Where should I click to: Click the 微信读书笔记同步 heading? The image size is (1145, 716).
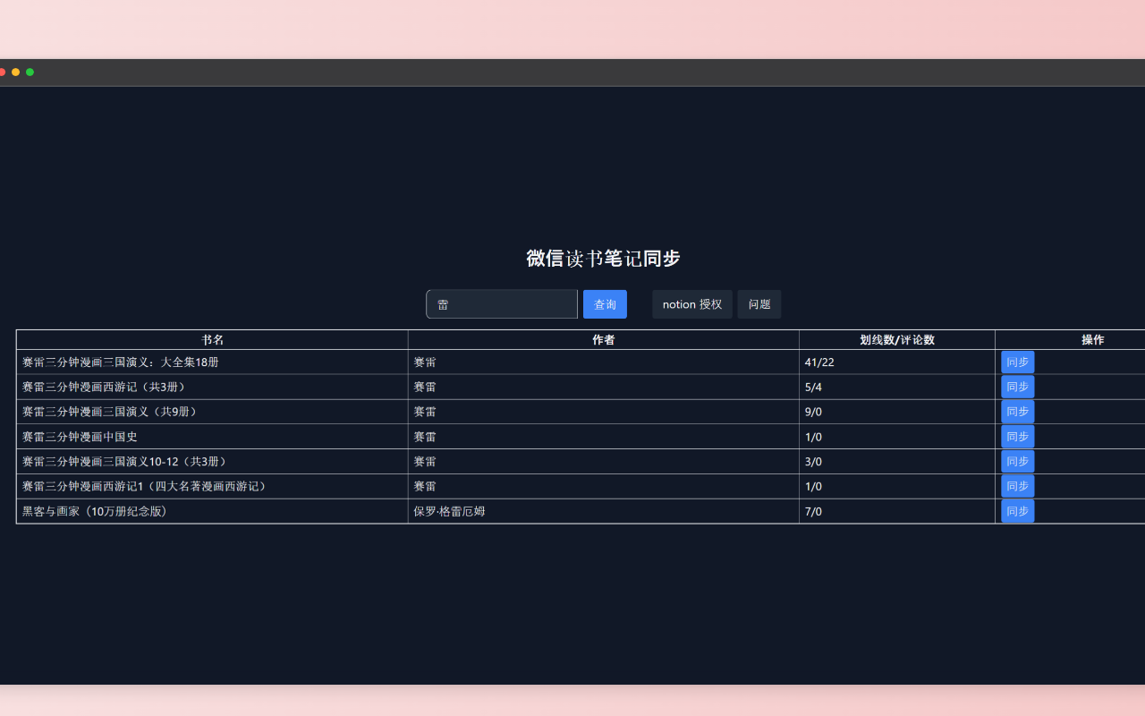(x=604, y=259)
